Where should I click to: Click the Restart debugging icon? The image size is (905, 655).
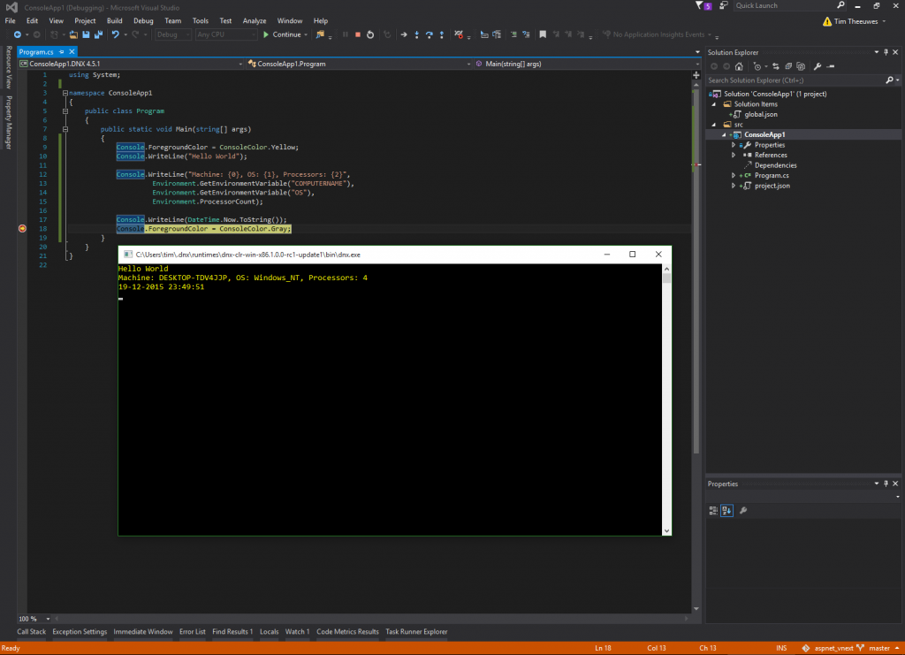coord(369,35)
